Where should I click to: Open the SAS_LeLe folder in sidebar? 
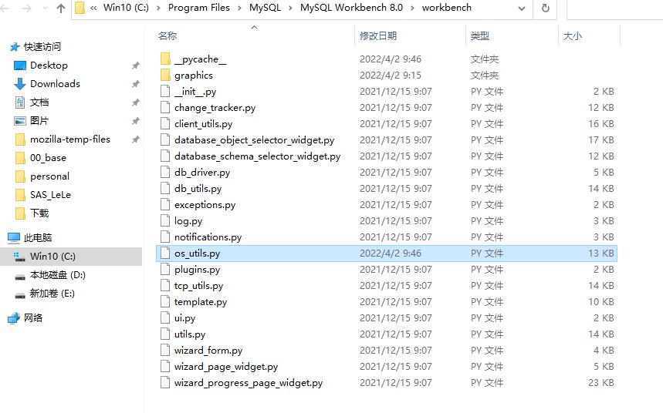tap(50, 195)
